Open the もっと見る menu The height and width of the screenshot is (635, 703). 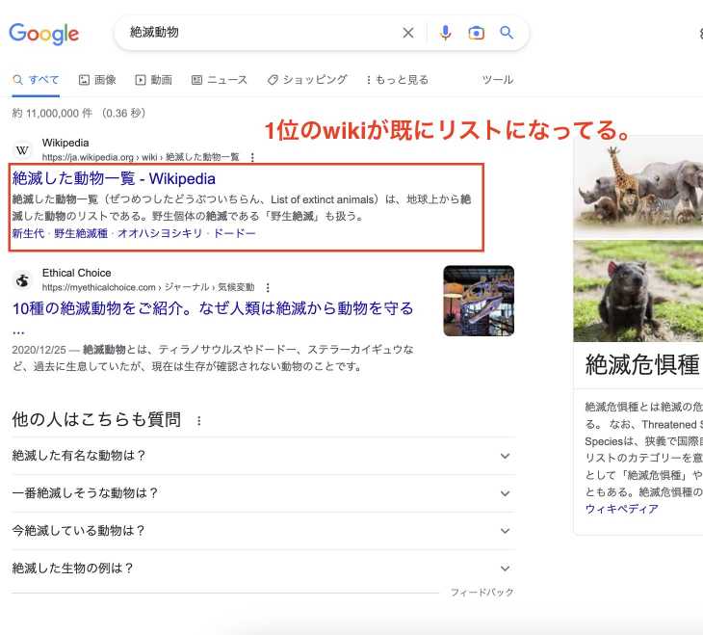tap(397, 80)
